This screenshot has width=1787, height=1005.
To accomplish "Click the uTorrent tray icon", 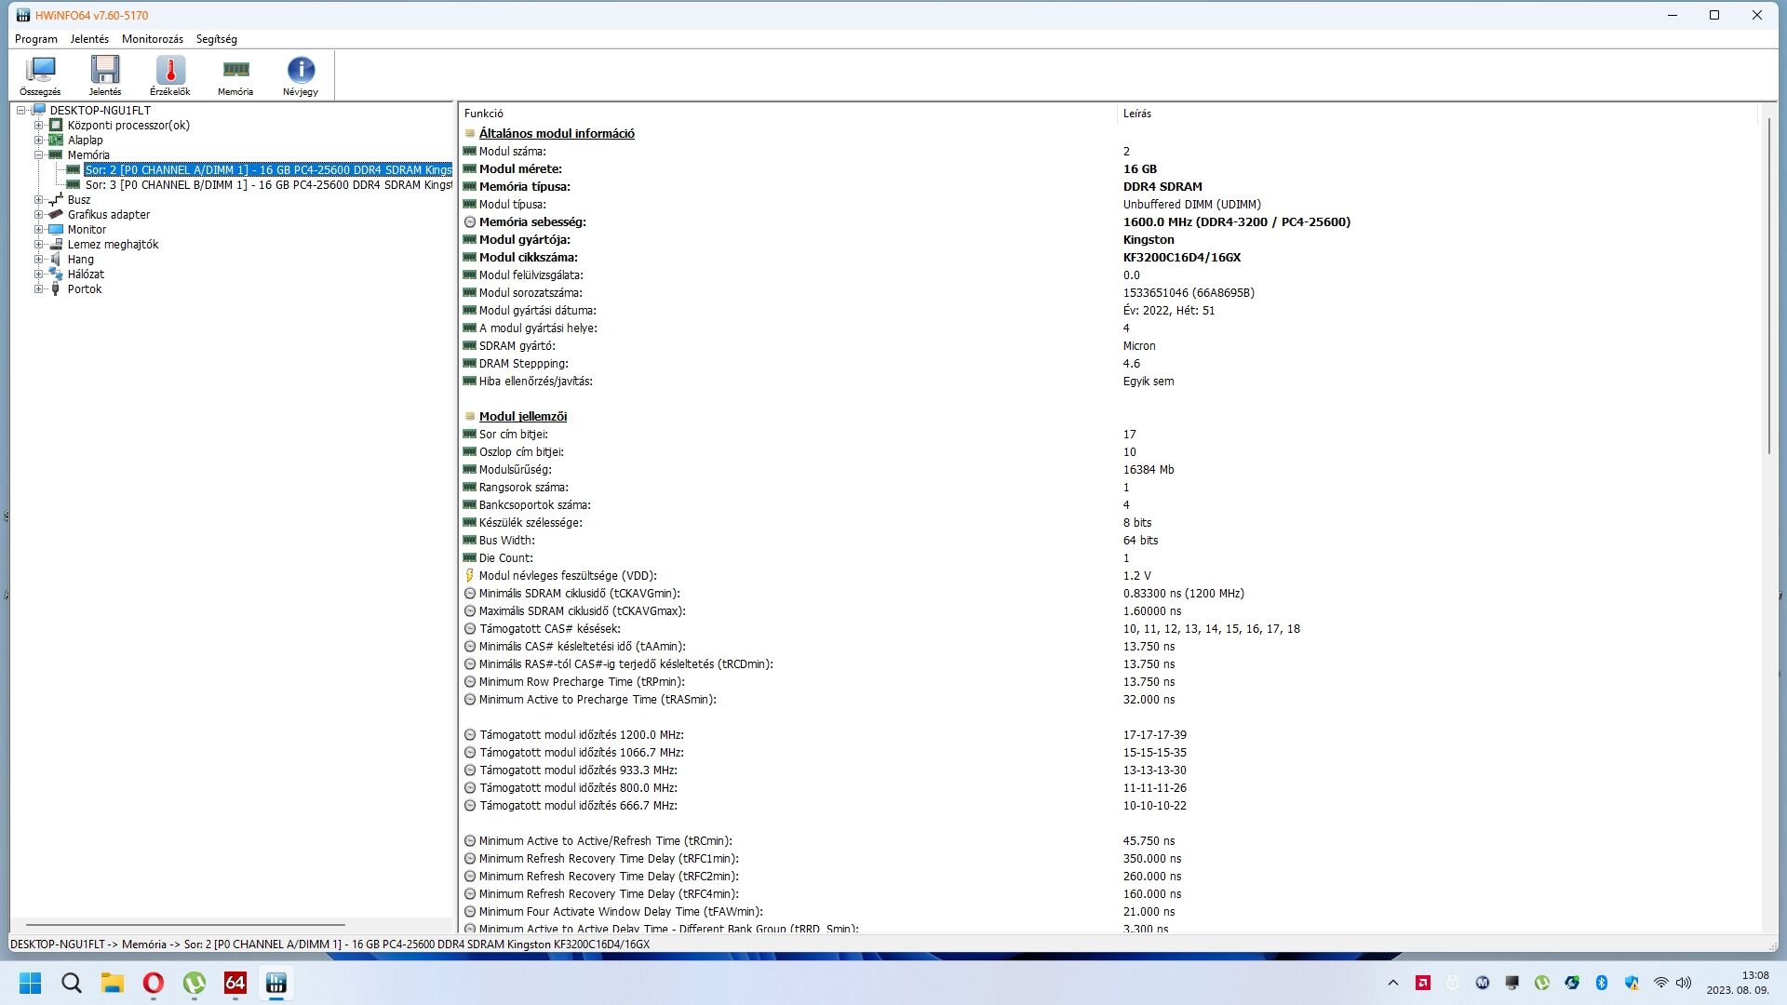I will coord(1542,983).
